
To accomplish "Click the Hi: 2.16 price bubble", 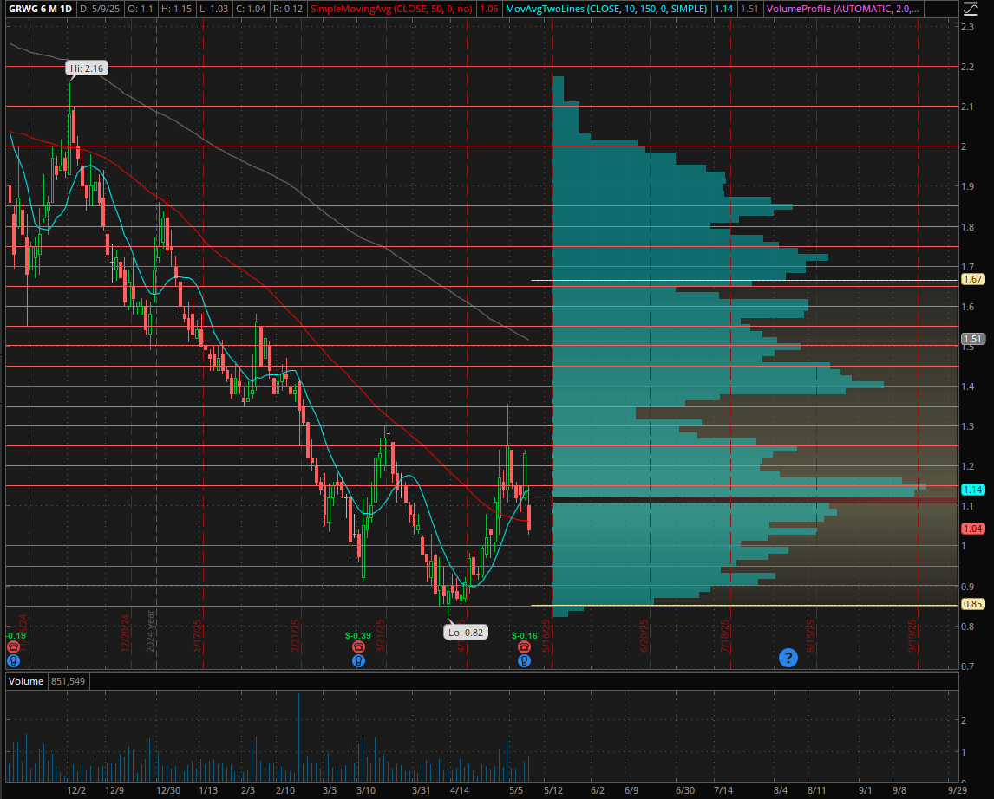I will pos(87,68).
